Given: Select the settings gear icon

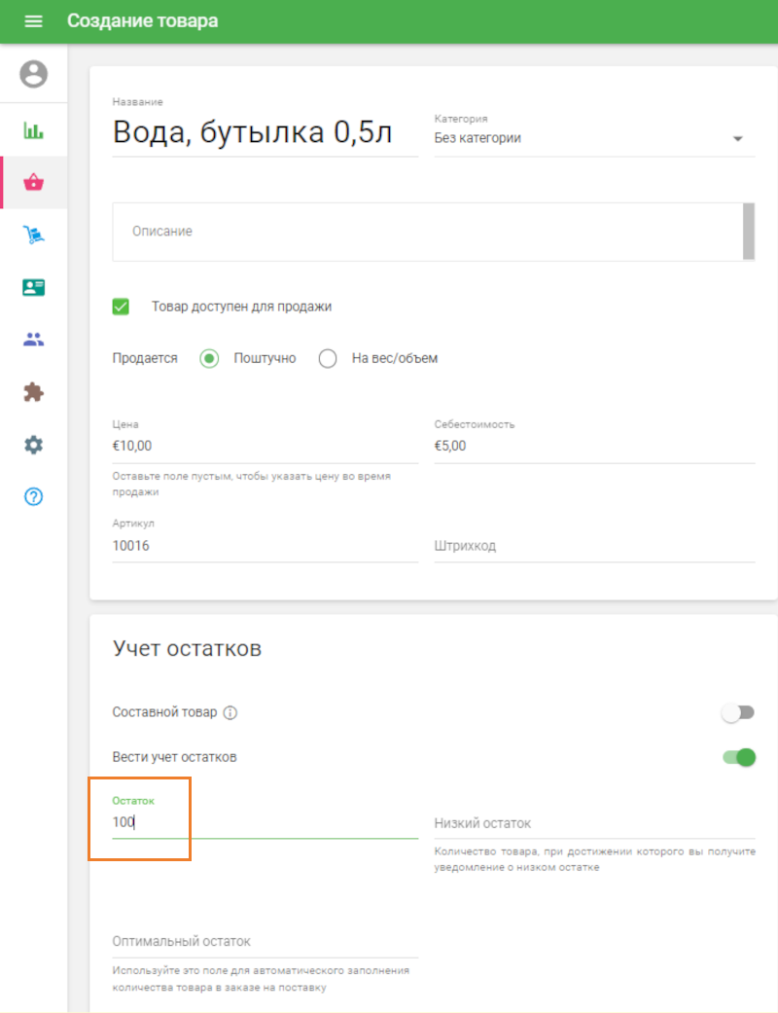Looking at the screenshot, I should click(x=32, y=445).
